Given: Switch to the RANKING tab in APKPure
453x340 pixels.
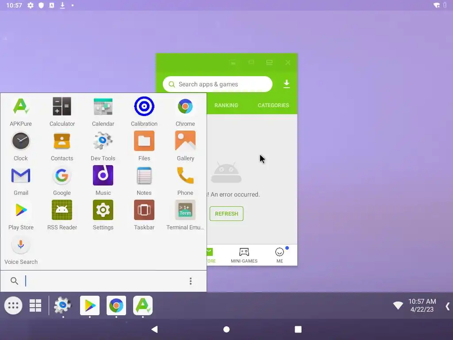Looking at the screenshot, I should tap(226, 105).
